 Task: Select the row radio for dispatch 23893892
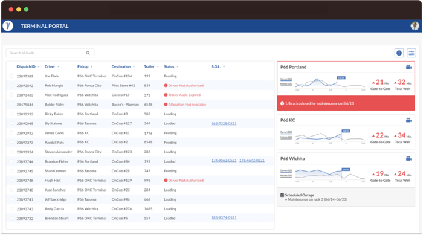[x=11, y=86]
